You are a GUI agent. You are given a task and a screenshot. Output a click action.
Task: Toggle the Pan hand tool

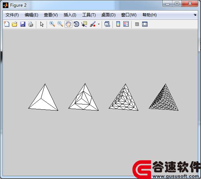tap(68, 24)
